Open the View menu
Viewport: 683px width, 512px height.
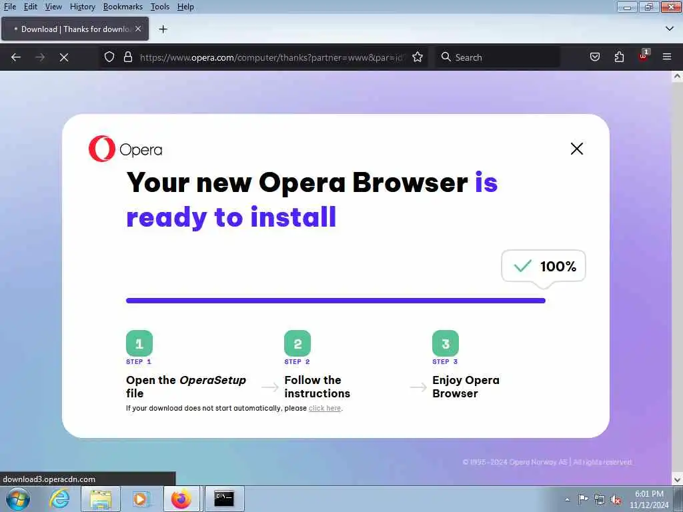[53, 7]
